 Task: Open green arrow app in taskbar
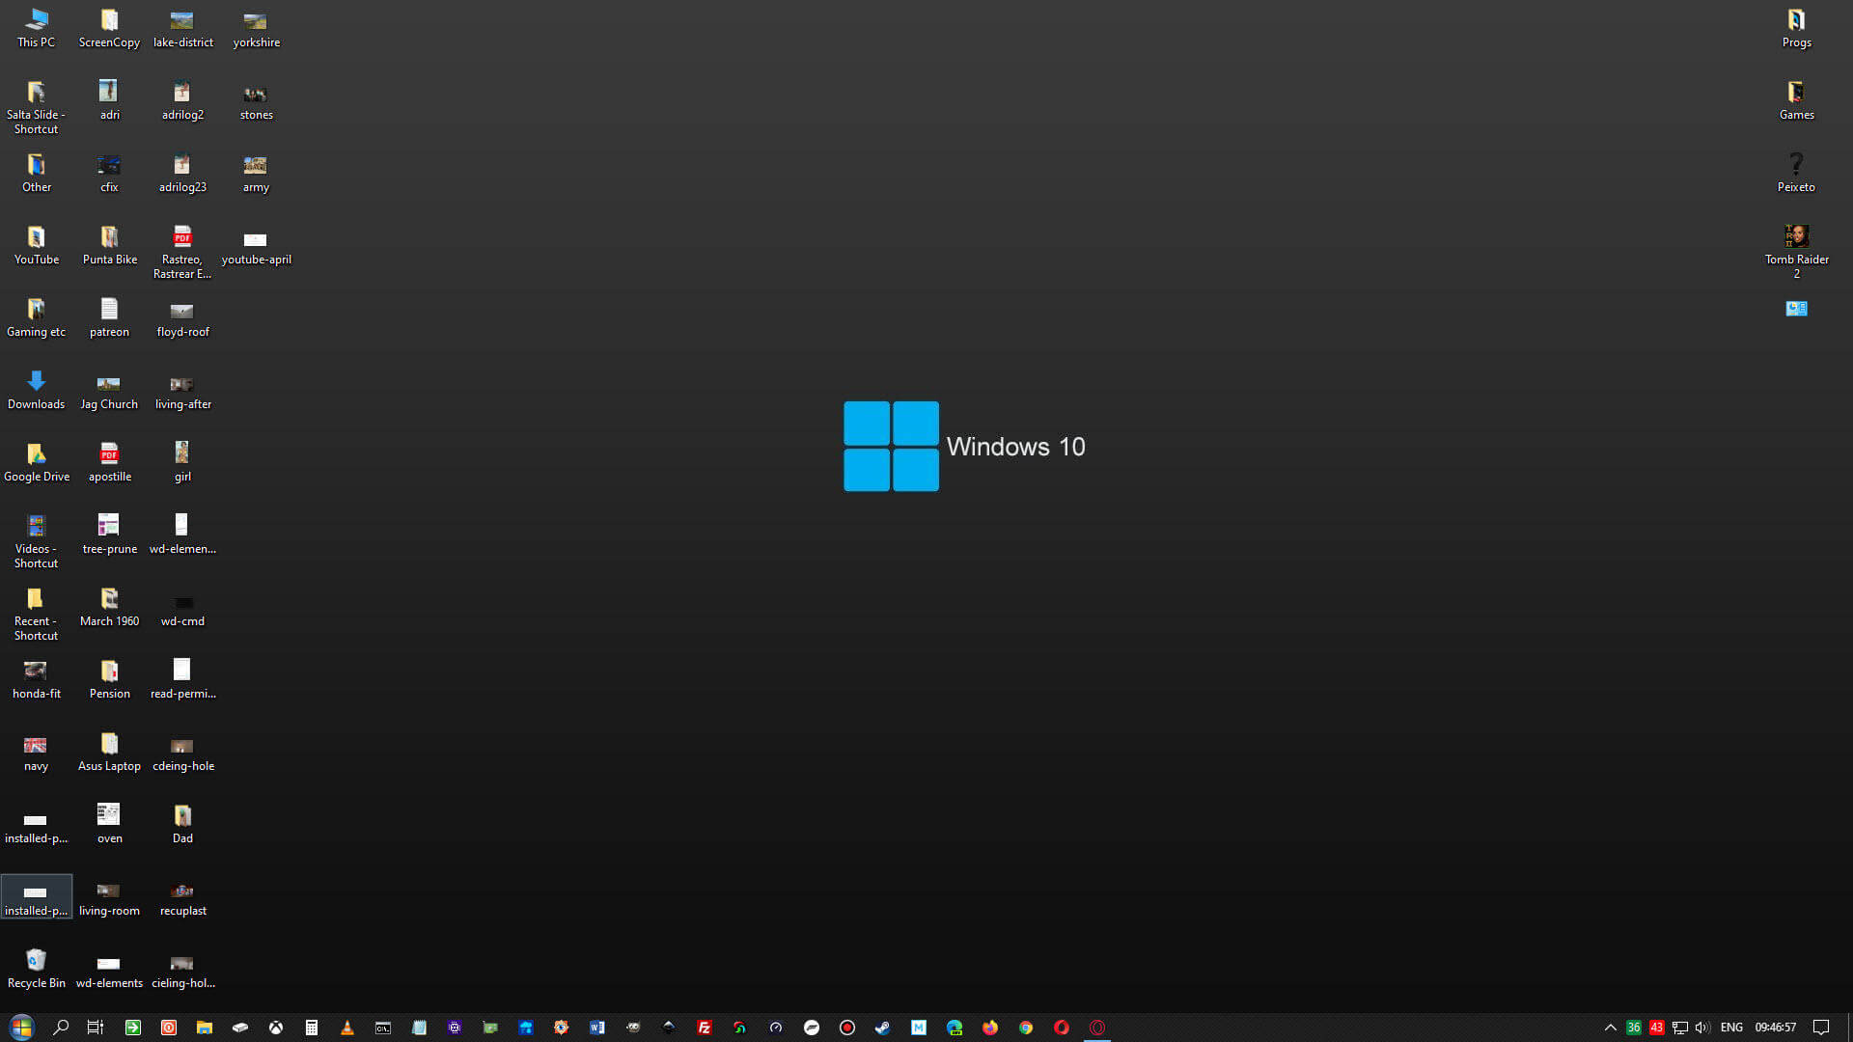pyautogui.click(x=133, y=1028)
